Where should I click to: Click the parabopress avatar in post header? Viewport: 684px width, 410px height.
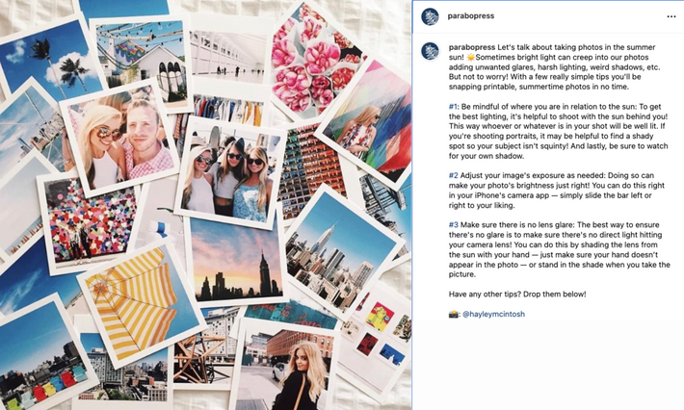(x=430, y=16)
